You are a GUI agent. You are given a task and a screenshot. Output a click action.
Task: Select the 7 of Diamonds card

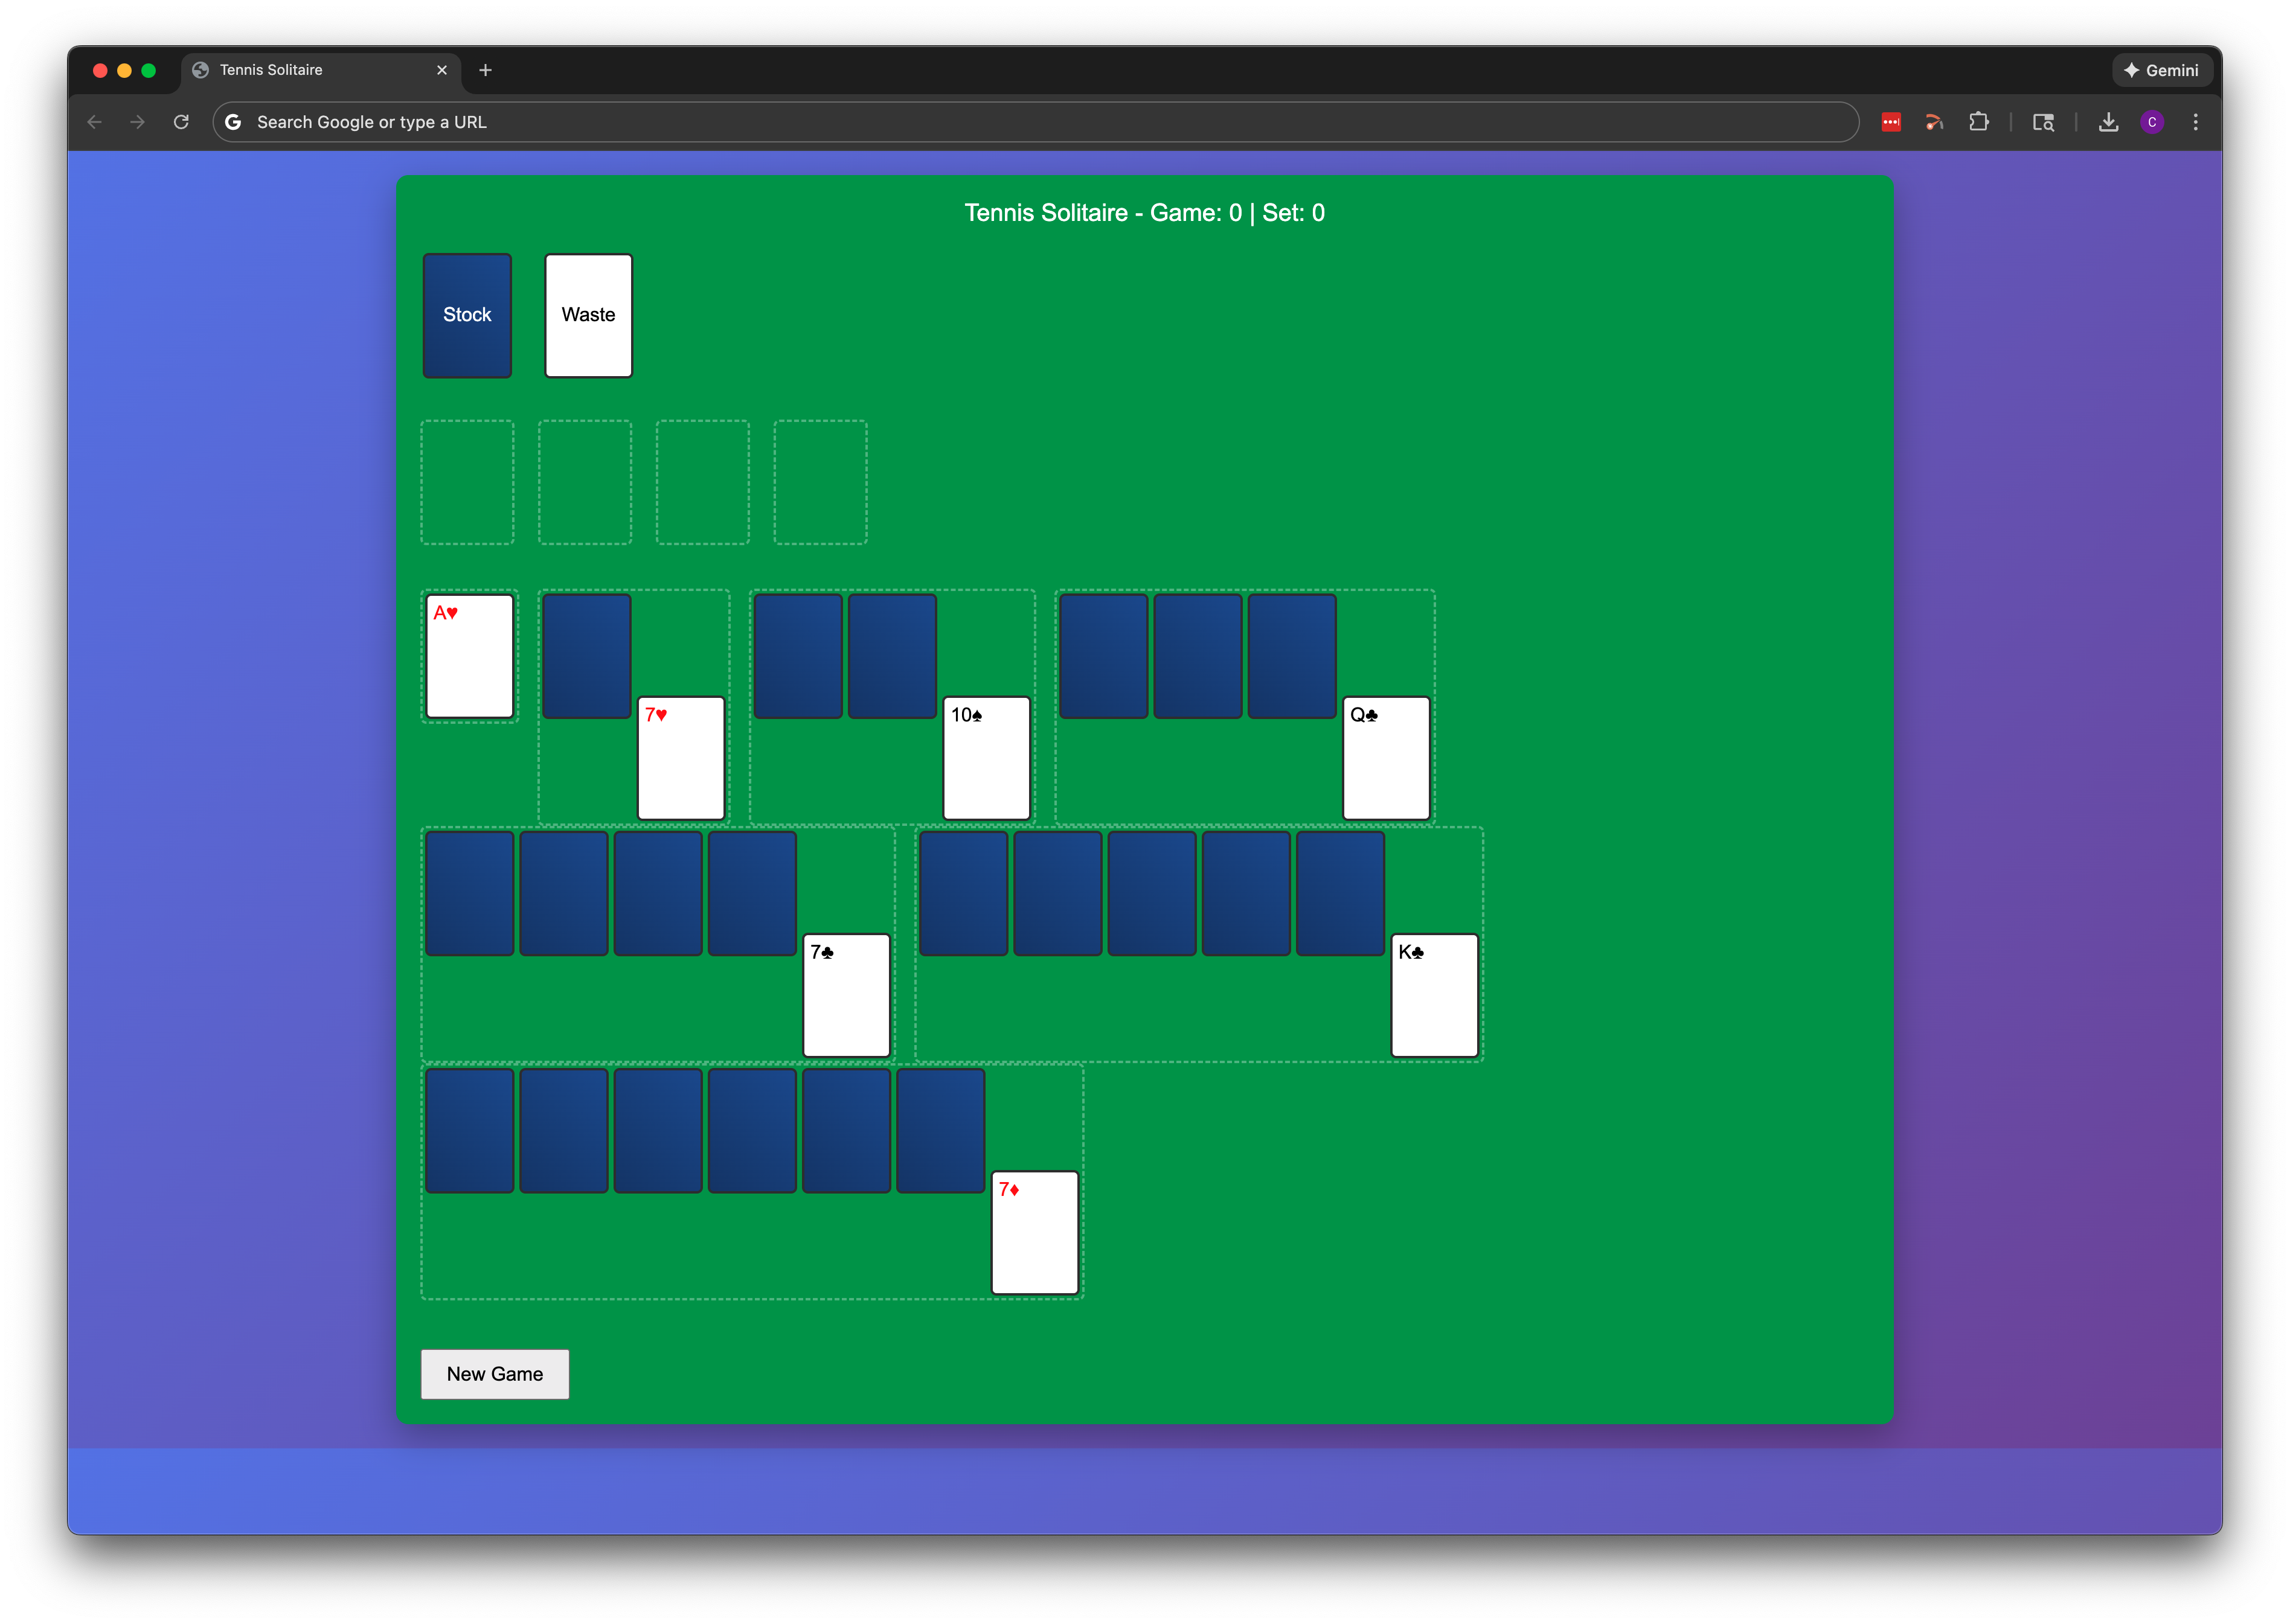point(1034,1232)
